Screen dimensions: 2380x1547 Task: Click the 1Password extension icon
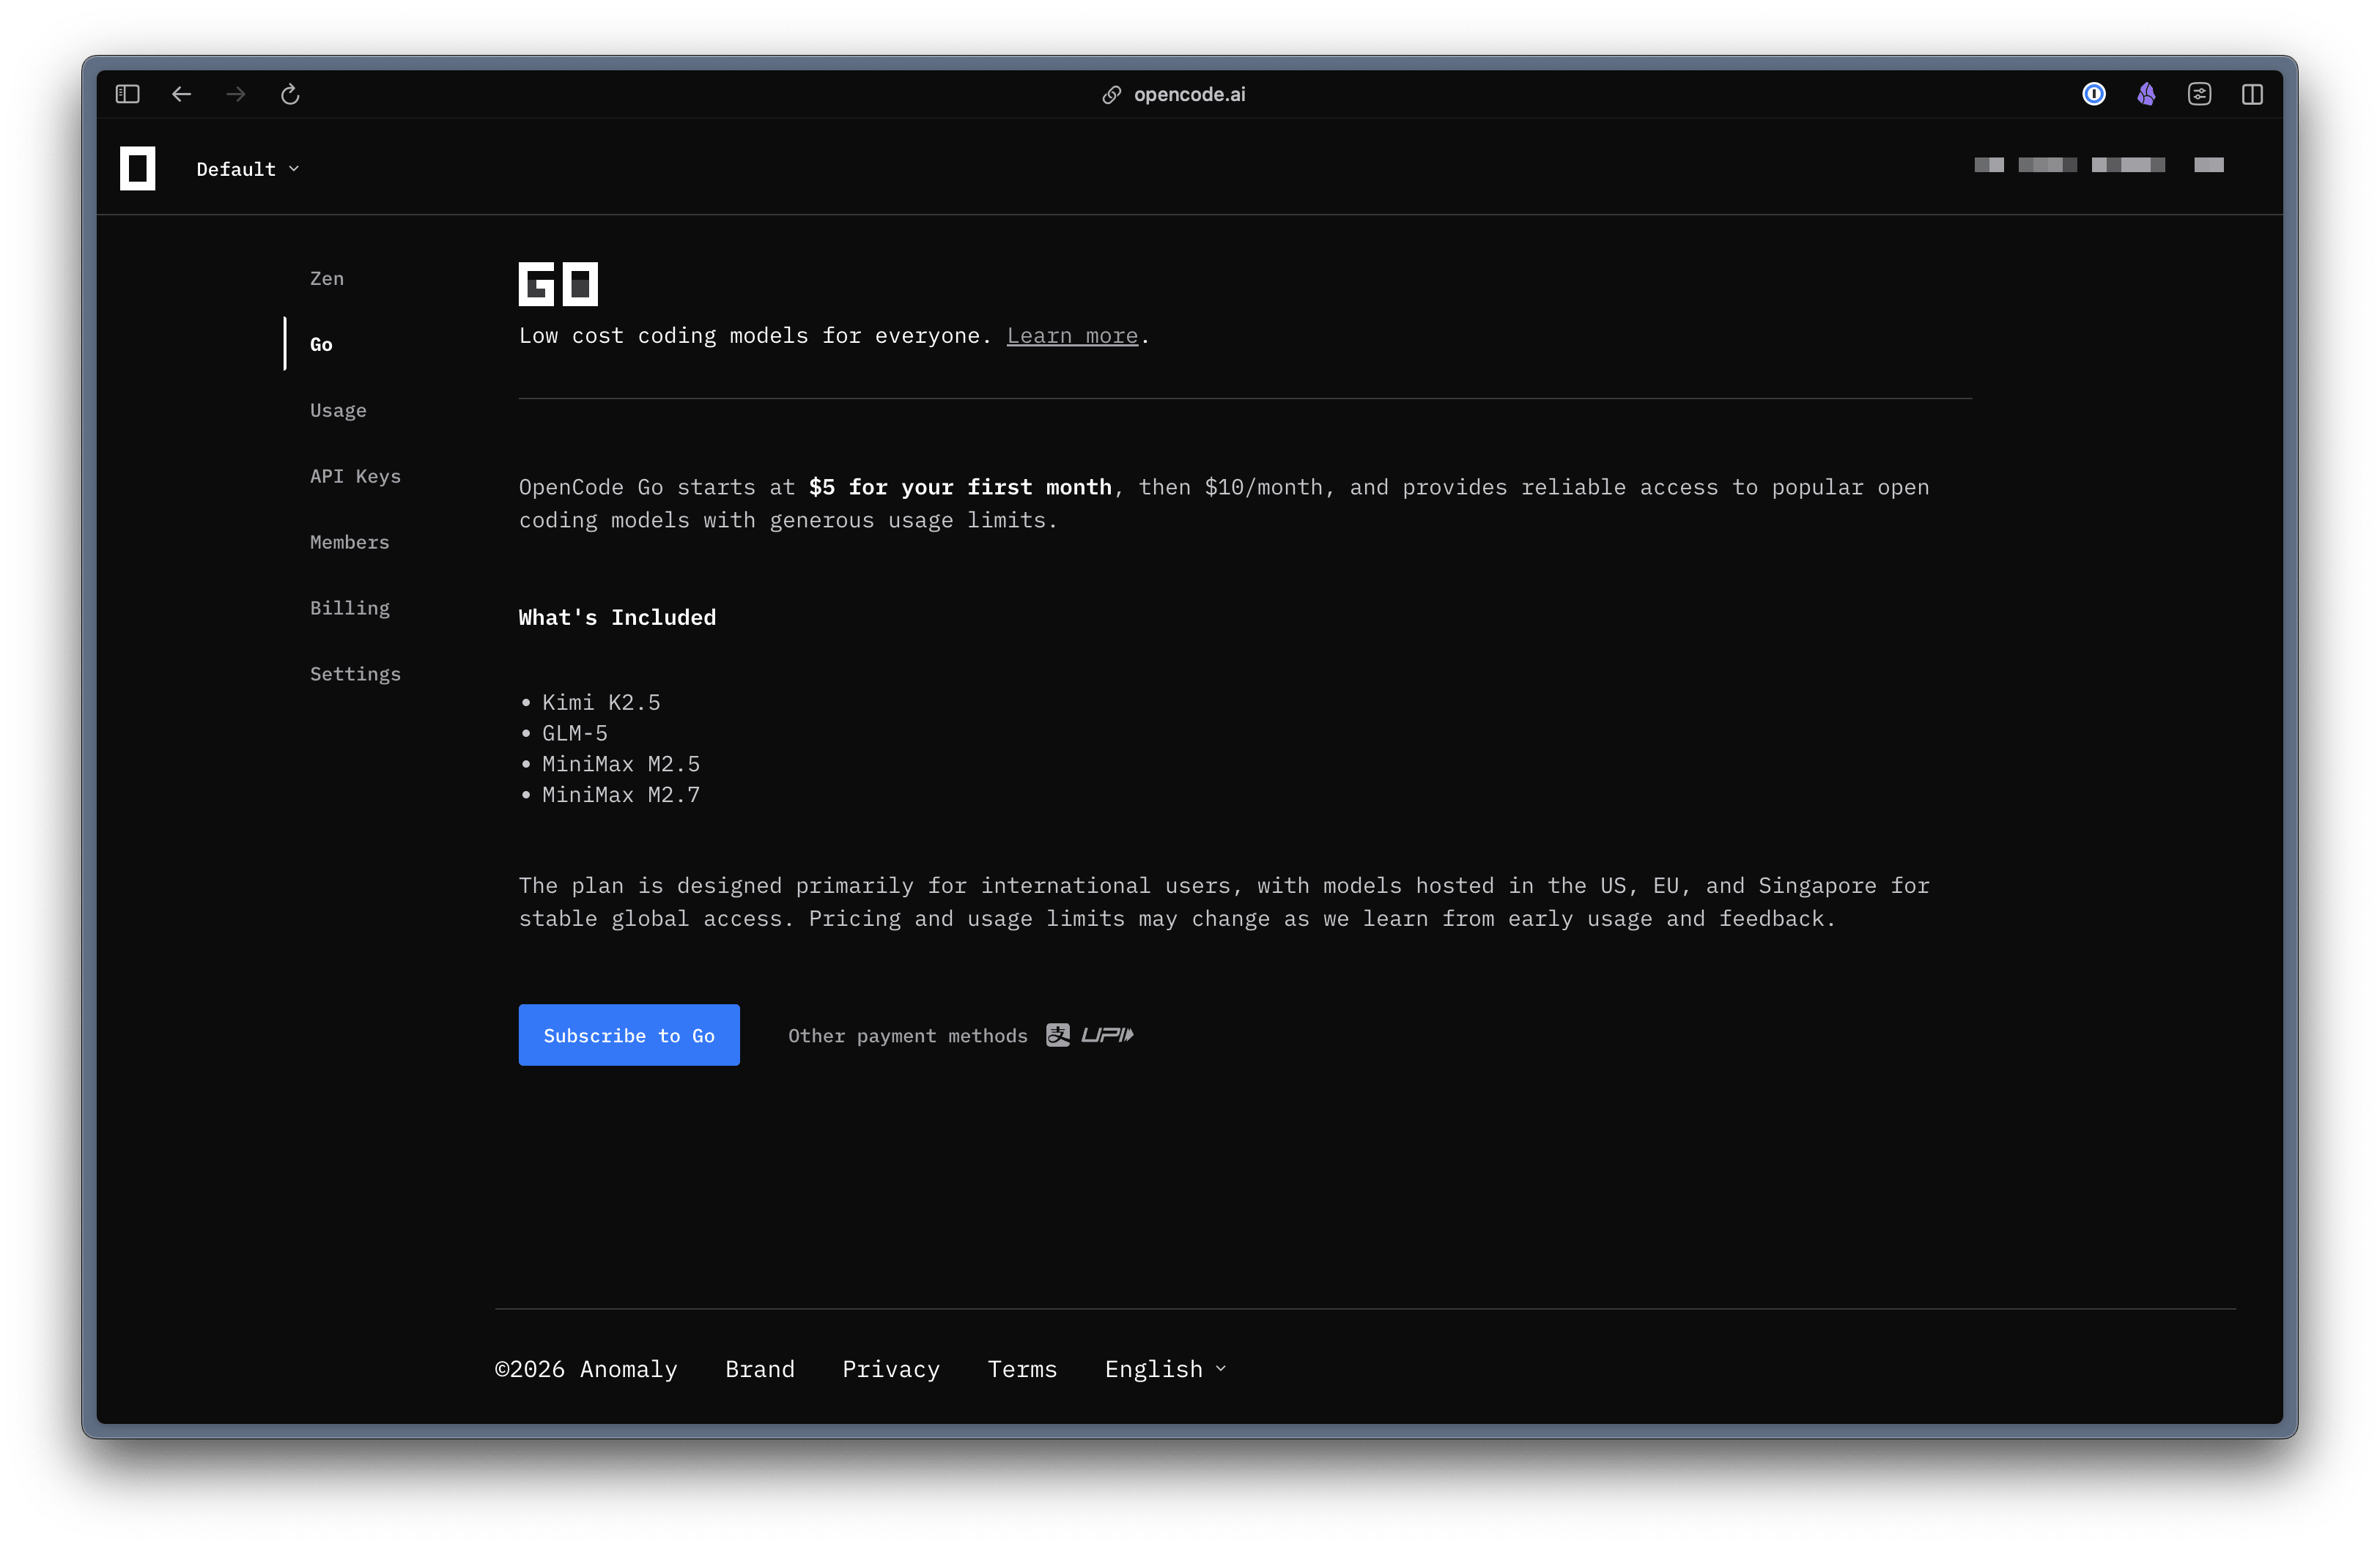(2093, 94)
